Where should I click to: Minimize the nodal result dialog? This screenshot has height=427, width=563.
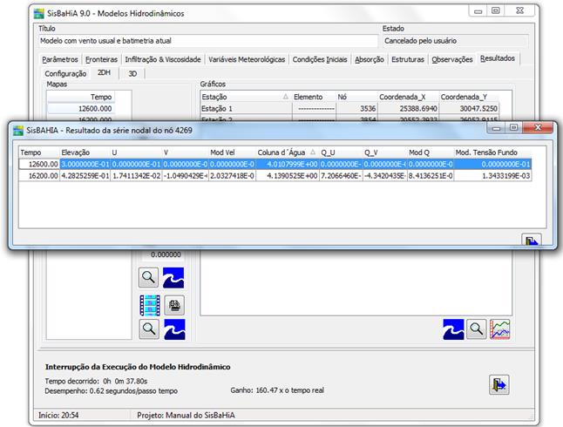tap(496, 127)
